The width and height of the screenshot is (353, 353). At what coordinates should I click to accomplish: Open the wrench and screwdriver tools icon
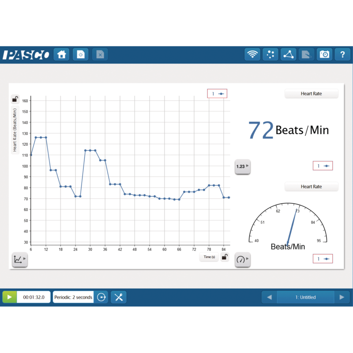coord(118,297)
